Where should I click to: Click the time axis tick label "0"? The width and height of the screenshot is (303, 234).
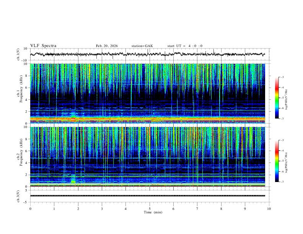pyautogui.click(x=30, y=209)
